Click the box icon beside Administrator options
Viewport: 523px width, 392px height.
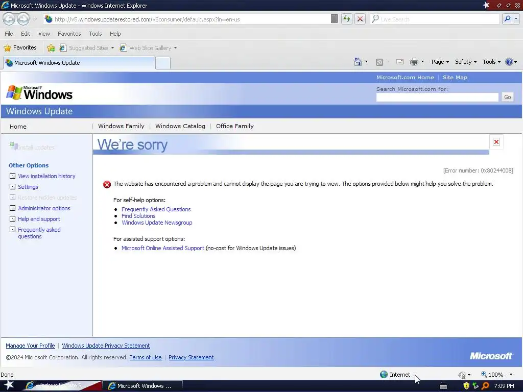pyautogui.click(x=12, y=208)
